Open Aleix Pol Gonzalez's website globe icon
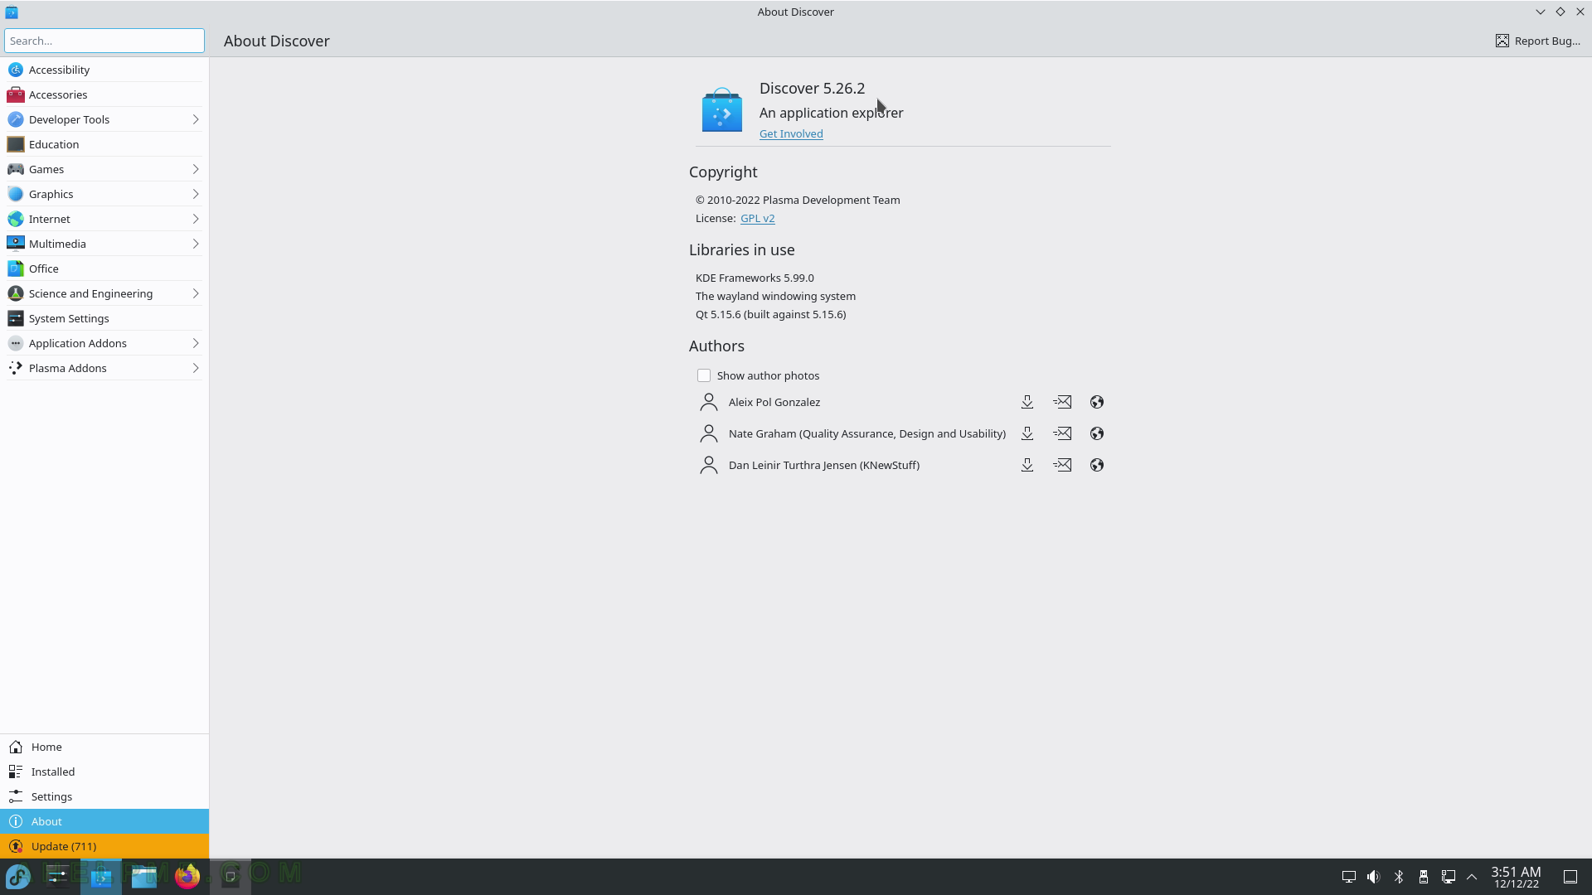Screen dimensions: 1592x895 1097,402
